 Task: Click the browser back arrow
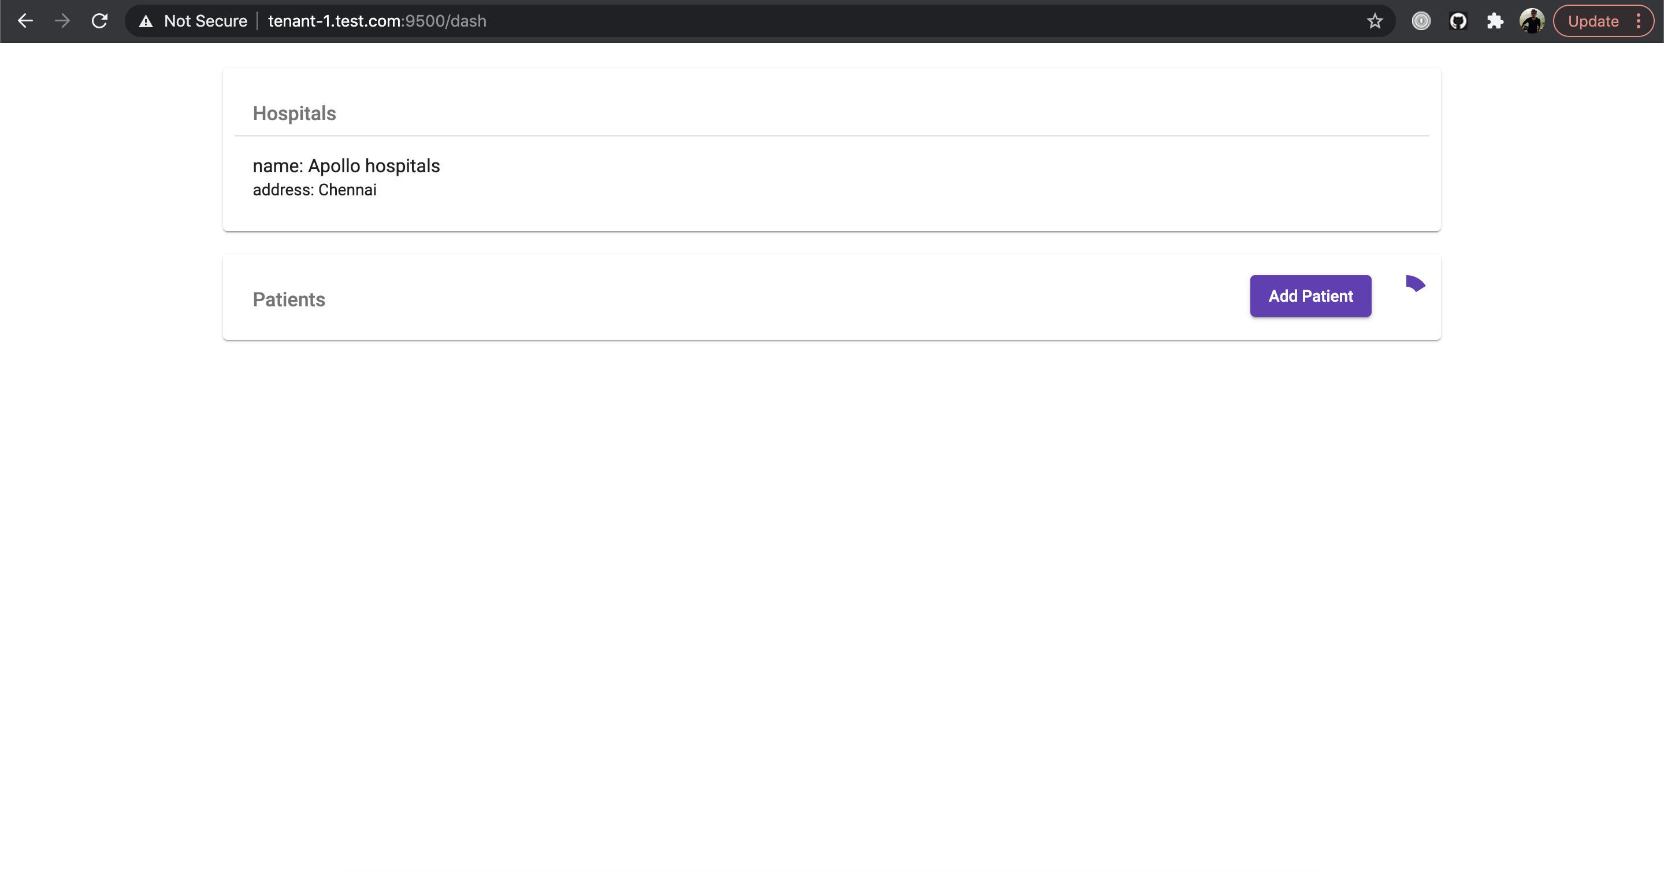(25, 21)
